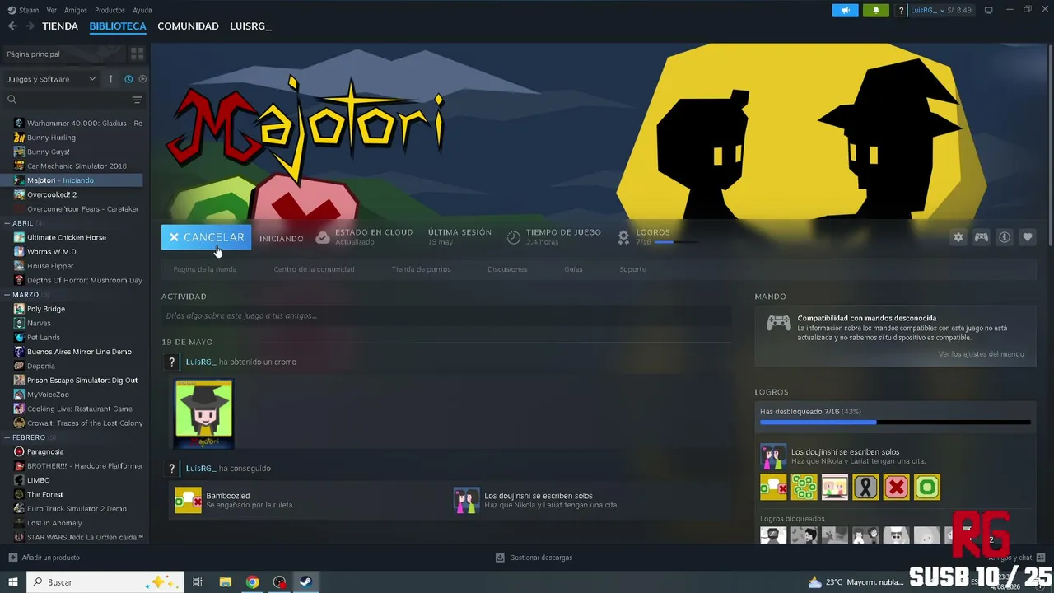Click the Bamboozled achievement icon in the activity feed
This screenshot has height=593, width=1054.
point(188,500)
